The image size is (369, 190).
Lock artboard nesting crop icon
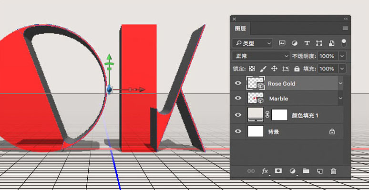(x=286, y=69)
